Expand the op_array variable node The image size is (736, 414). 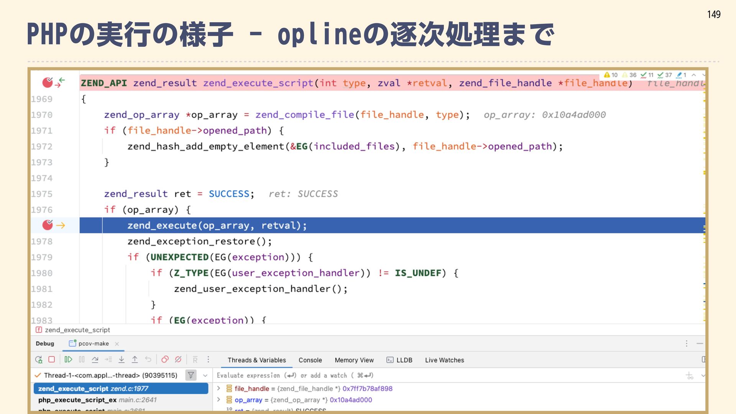tap(219, 400)
